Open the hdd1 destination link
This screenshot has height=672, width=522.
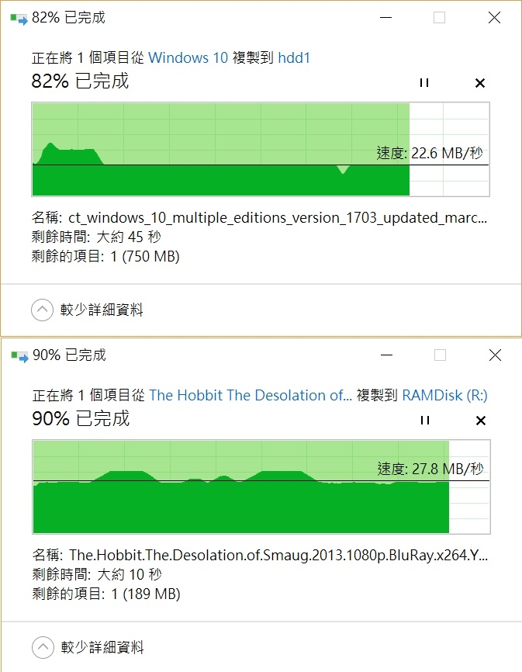294,57
